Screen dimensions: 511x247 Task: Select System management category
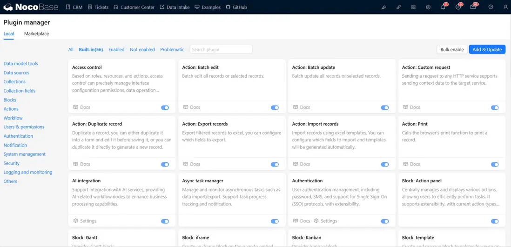(25, 154)
